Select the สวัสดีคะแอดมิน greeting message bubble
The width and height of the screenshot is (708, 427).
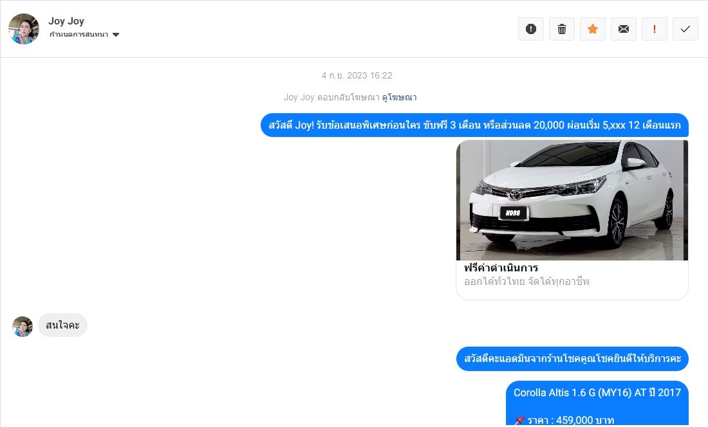(x=573, y=359)
